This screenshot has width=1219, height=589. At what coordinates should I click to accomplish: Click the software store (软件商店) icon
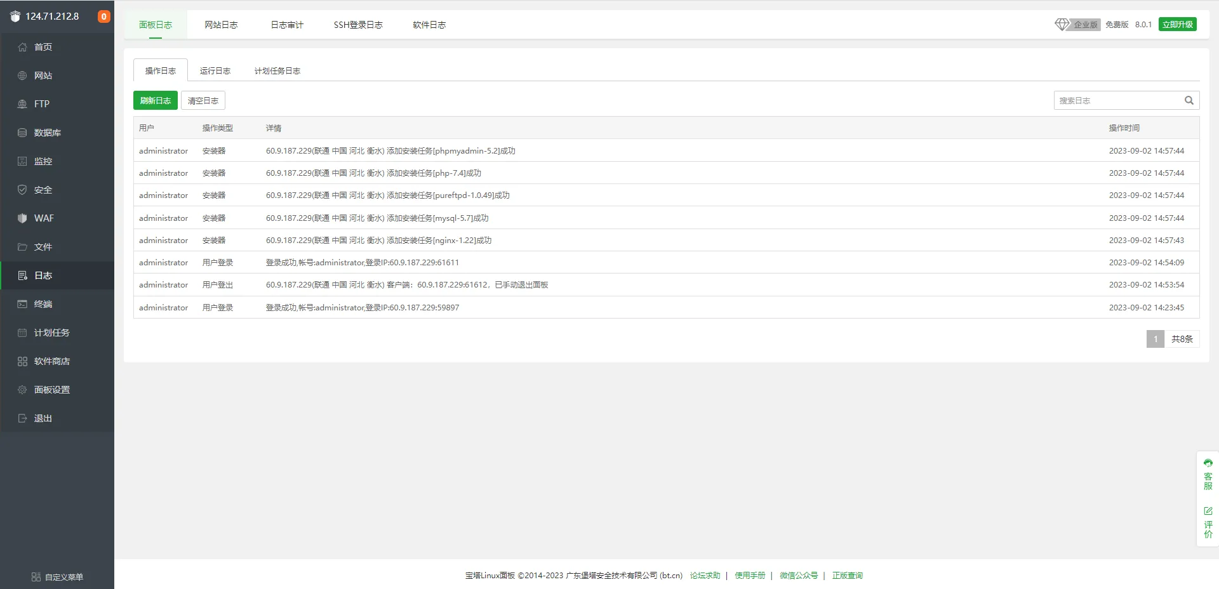(22, 361)
